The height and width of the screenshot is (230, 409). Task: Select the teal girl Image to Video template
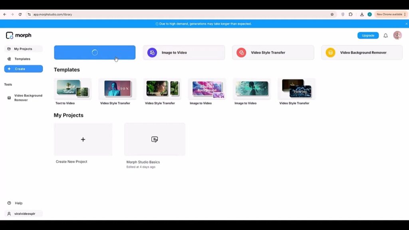[x=252, y=89]
